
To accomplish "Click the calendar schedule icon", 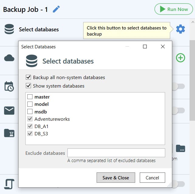I will click(9, 86).
